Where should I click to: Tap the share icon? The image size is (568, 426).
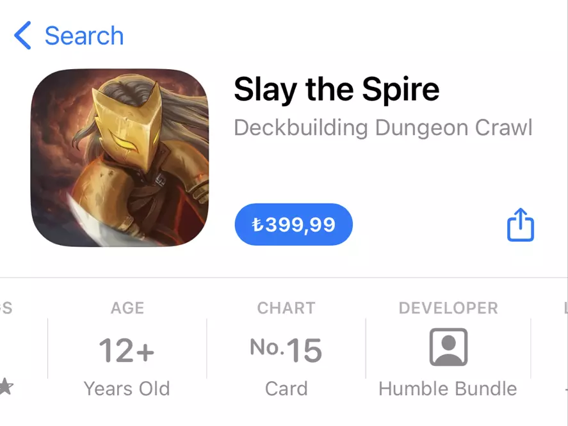(x=520, y=225)
